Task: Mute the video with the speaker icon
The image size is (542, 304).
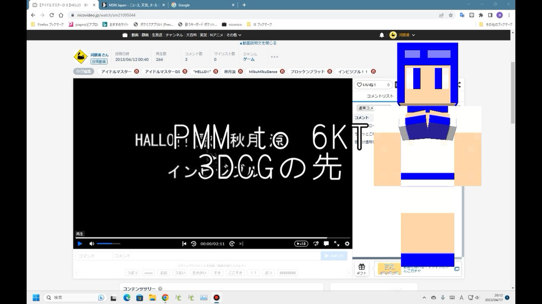Action: pos(91,244)
